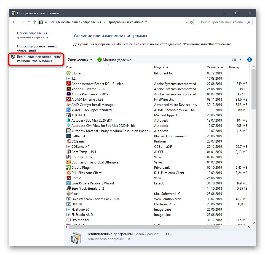
Task: Click the Мощное удаление toolbar button
Action: 114,60
